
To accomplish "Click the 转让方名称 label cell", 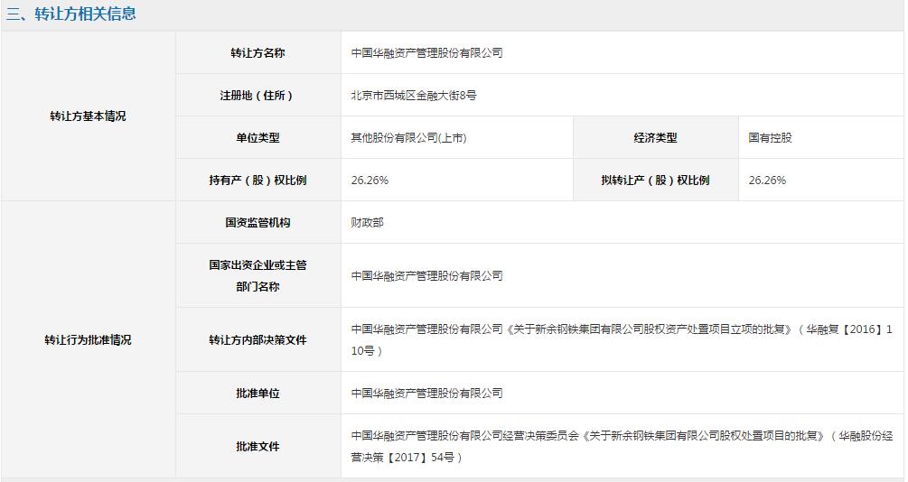I will click(x=257, y=53).
